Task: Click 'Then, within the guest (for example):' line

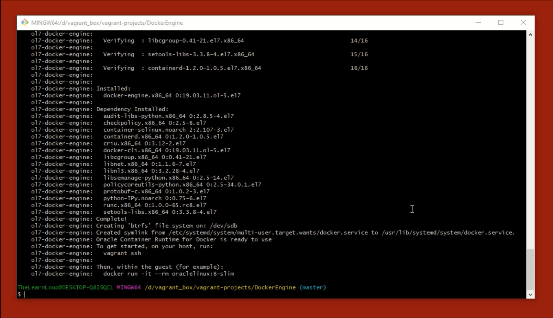Action: (x=160, y=267)
